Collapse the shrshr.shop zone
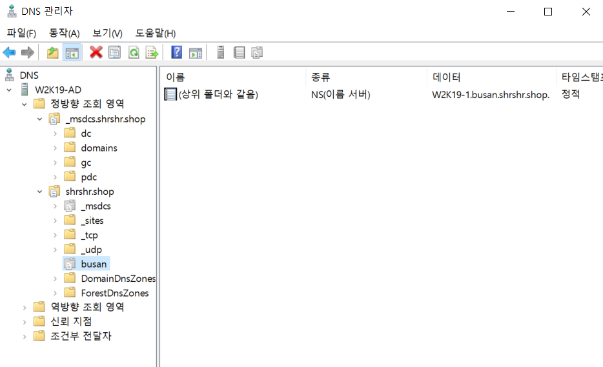Image resolution: width=603 pixels, height=367 pixels. 39,192
